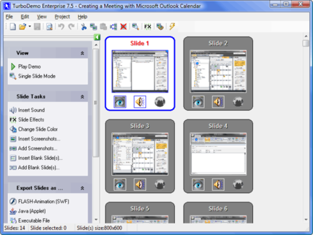Click the New document toolbar icon

click(12, 27)
